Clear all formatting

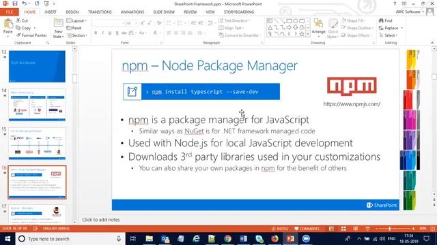(x=159, y=23)
